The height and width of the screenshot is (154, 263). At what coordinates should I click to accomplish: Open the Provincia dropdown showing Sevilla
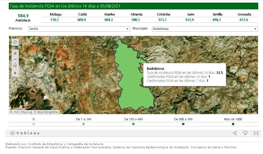coord(79,29)
